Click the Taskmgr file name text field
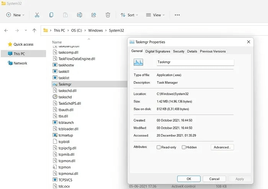The image size is (268, 189). (x=195, y=62)
